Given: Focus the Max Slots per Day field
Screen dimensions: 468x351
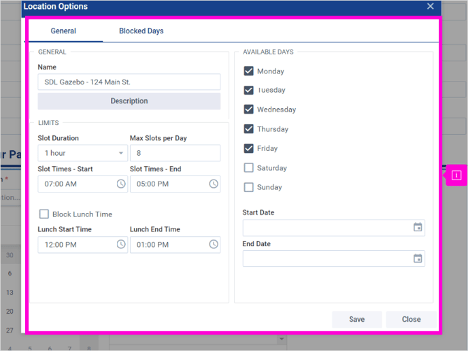Looking at the screenshot, I should (175, 153).
